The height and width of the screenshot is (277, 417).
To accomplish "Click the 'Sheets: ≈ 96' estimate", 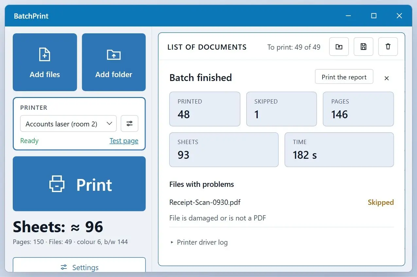I will (58, 227).
